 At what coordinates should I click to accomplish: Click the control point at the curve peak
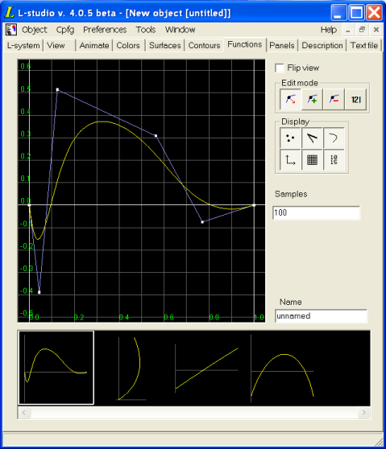pyautogui.click(x=57, y=89)
